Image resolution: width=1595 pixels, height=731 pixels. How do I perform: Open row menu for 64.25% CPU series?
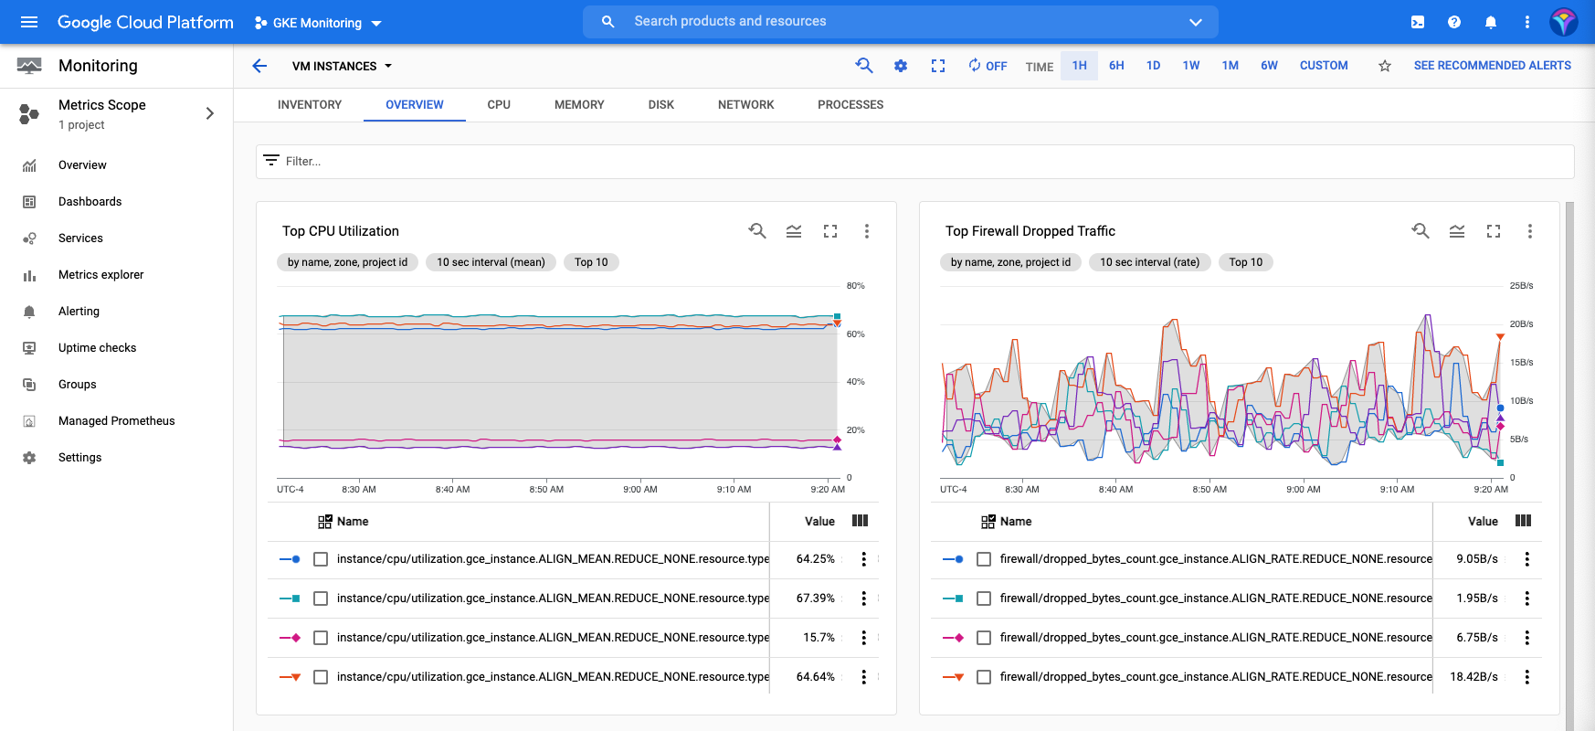tap(864, 559)
